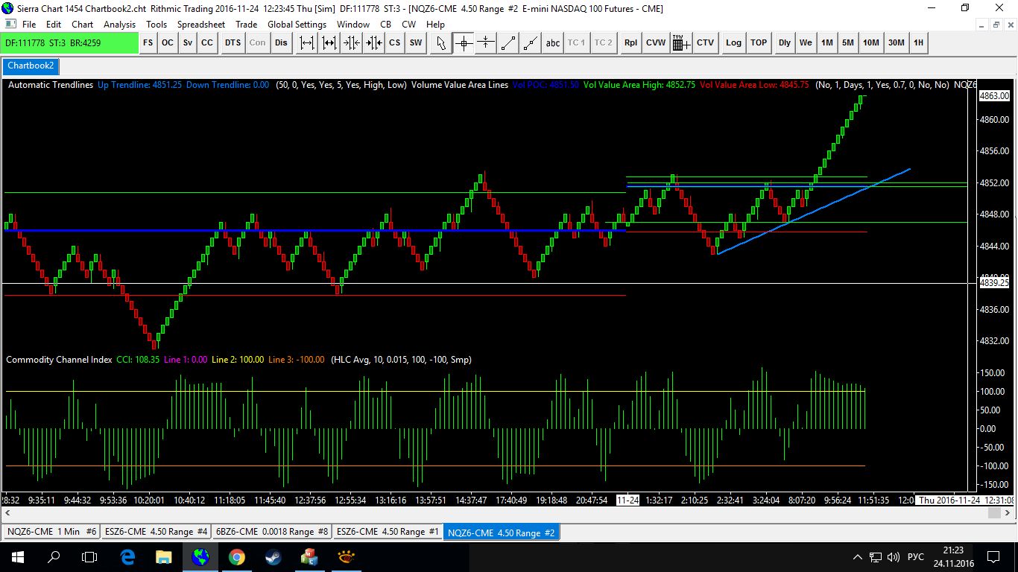1018x572 pixels.
Task: Expand the Spreadsheet menu
Action: [x=200, y=25]
